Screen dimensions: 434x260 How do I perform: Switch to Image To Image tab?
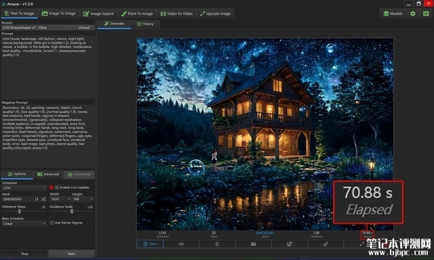[59, 14]
